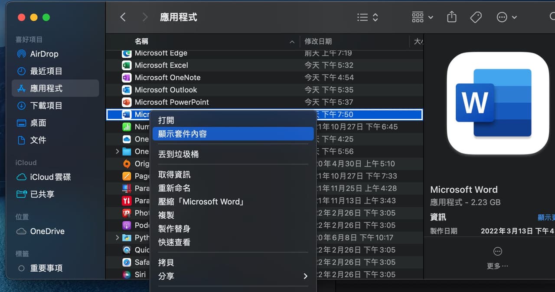Image resolution: width=555 pixels, height=292 pixels.
Task: Select the Microsoft Excel app icon
Action: click(x=127, y=65)
